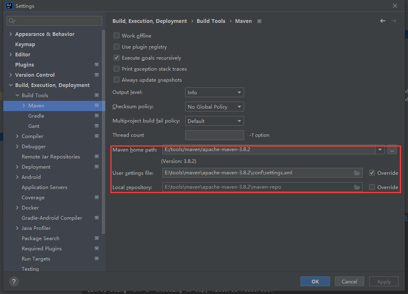408x294 pixels.
Task: Click inside the Thread count field
Action: pos(214,135)
